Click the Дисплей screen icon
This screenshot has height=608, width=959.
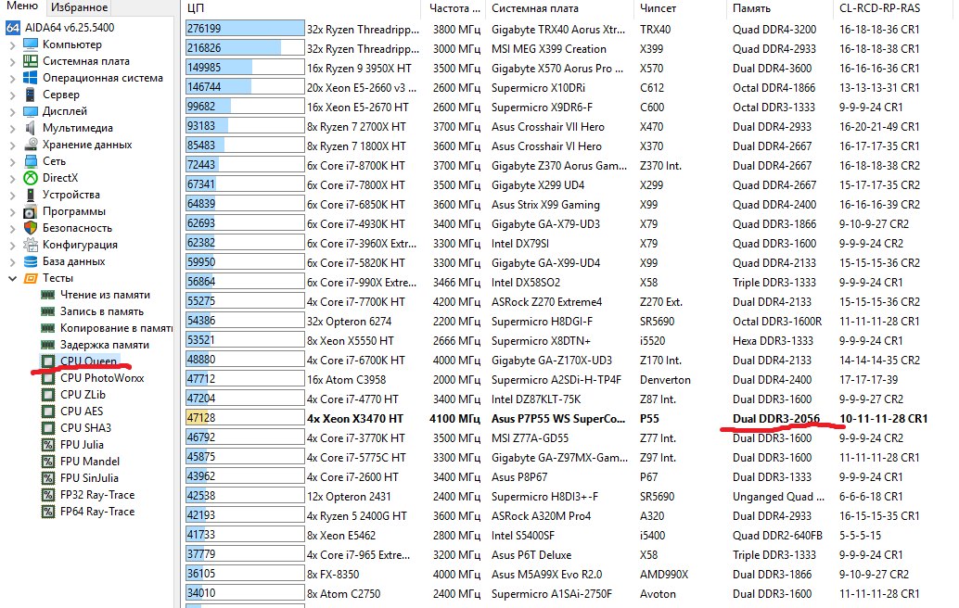31,111
